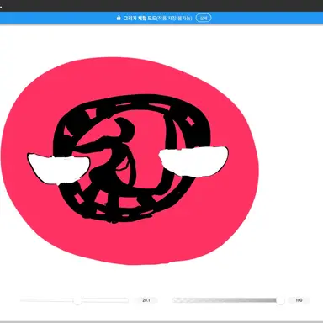323x323 pixels.
Task: Click the brush size value field showing 20.1
Action: tap(146, 300)
